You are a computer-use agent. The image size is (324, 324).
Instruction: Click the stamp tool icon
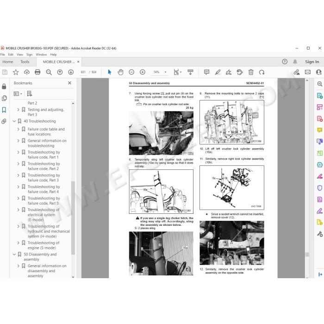click(240, 72)
